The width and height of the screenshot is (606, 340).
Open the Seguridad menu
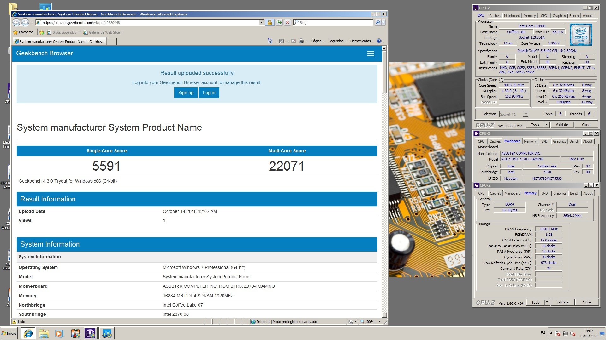[x=337, y=41]
